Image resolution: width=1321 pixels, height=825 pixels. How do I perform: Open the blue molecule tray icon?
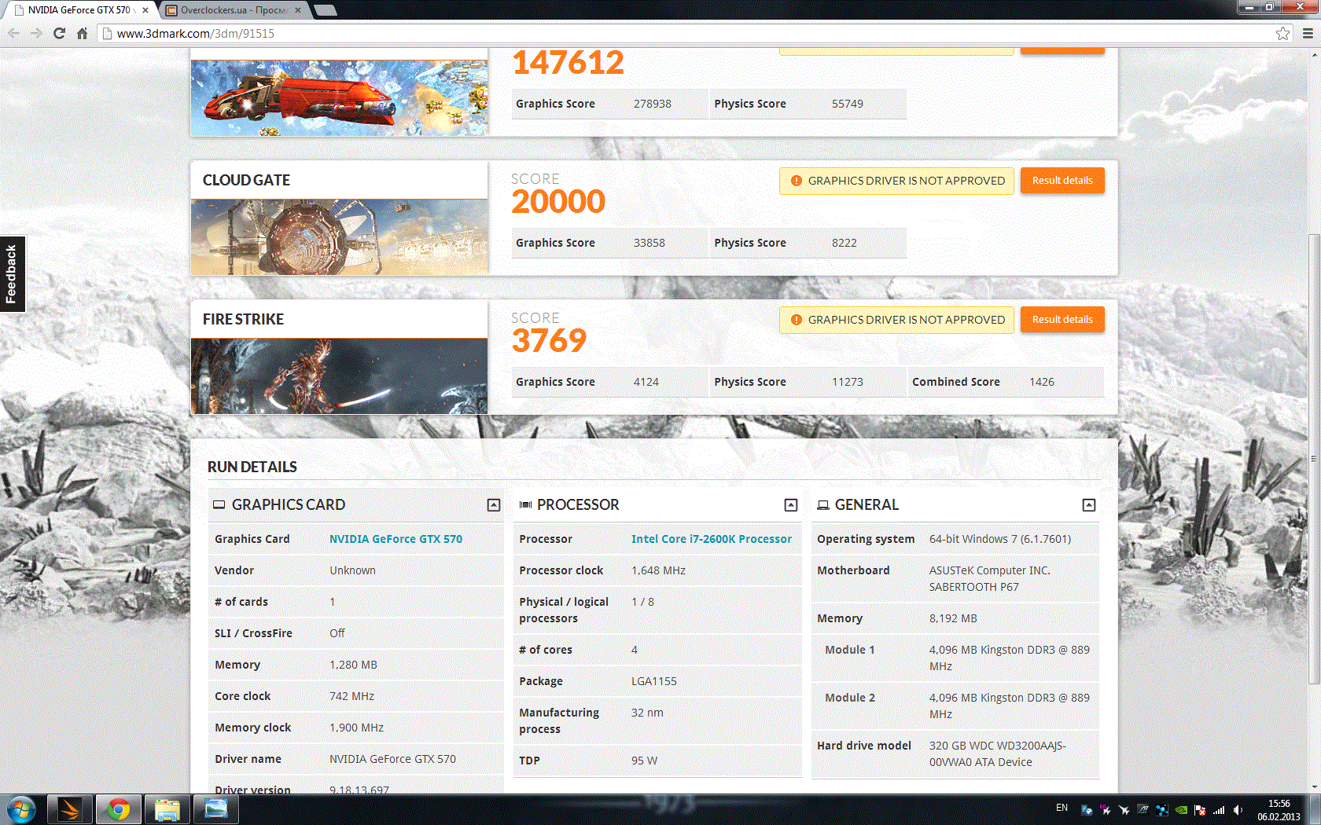pyautogui.click(x=1162, y=810)
